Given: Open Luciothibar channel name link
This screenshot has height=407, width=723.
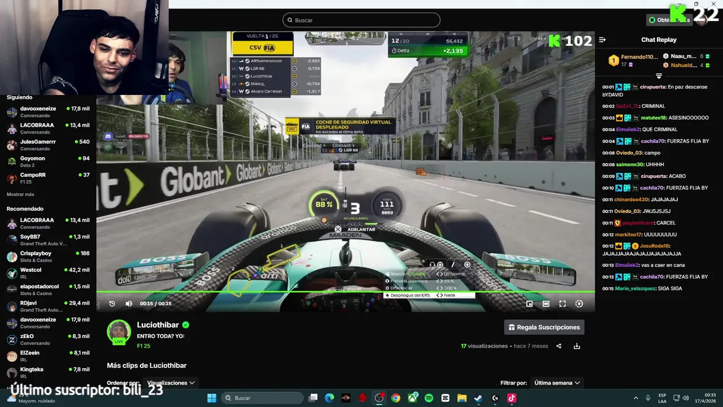Looking at the screenshot, I should pyautogui.click(x=158, y=325).
